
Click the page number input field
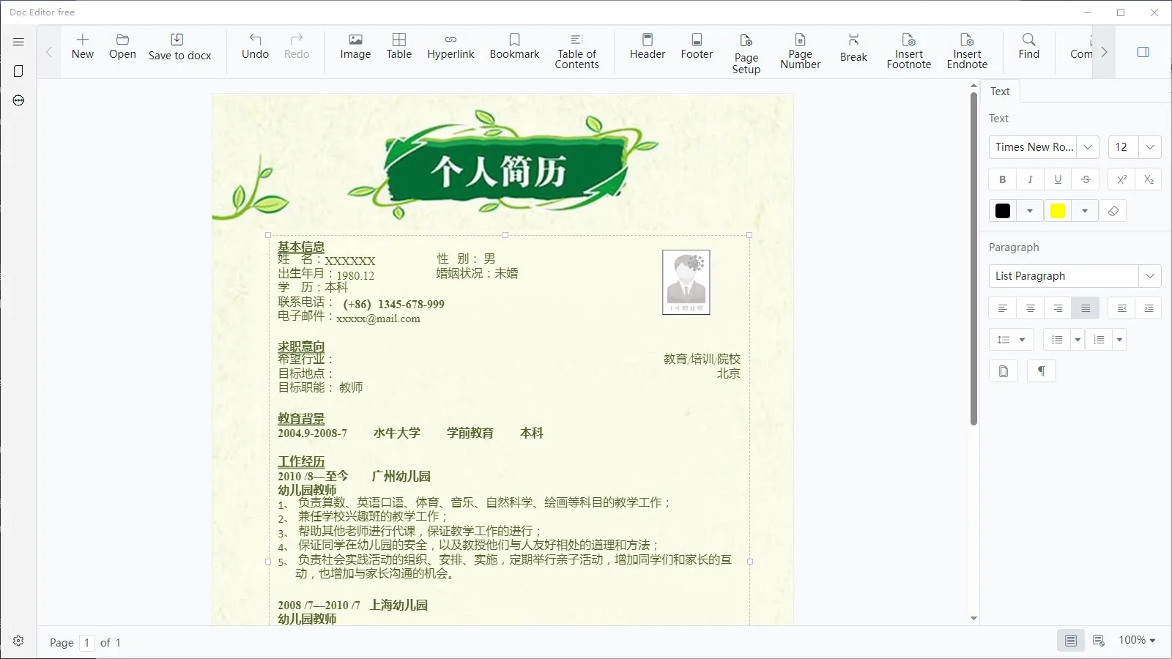tap(87, 642)
